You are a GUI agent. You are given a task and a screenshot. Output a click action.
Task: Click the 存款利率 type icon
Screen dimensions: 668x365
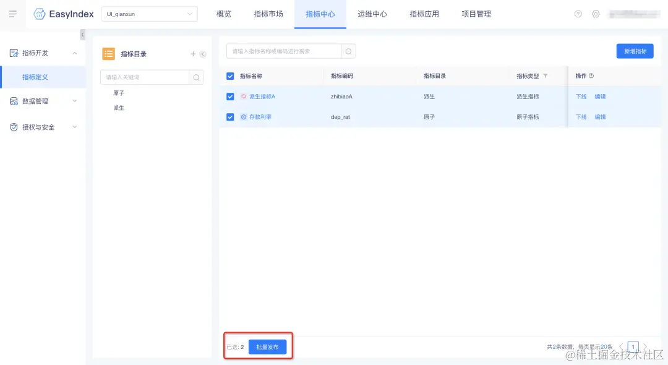(244, 117)
